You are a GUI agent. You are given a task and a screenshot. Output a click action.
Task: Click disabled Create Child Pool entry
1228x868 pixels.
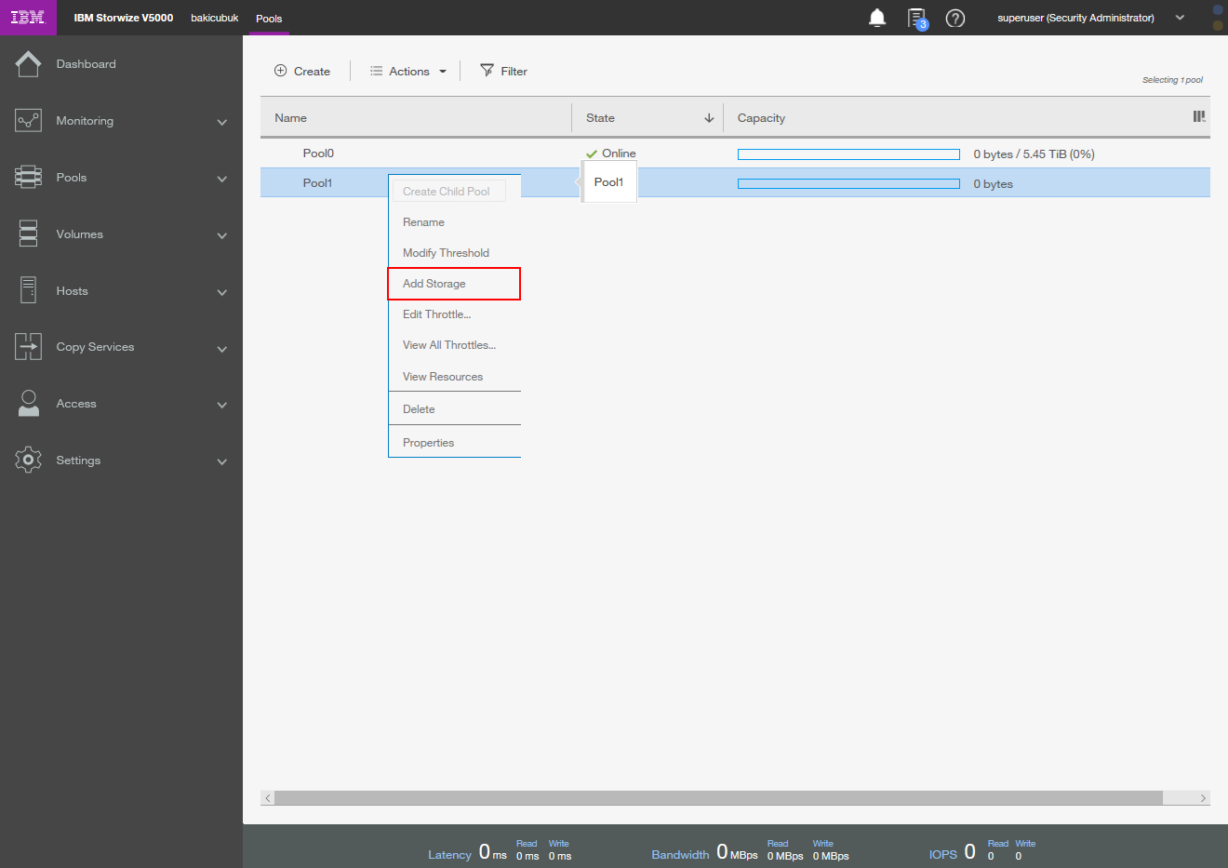(449, 191)
